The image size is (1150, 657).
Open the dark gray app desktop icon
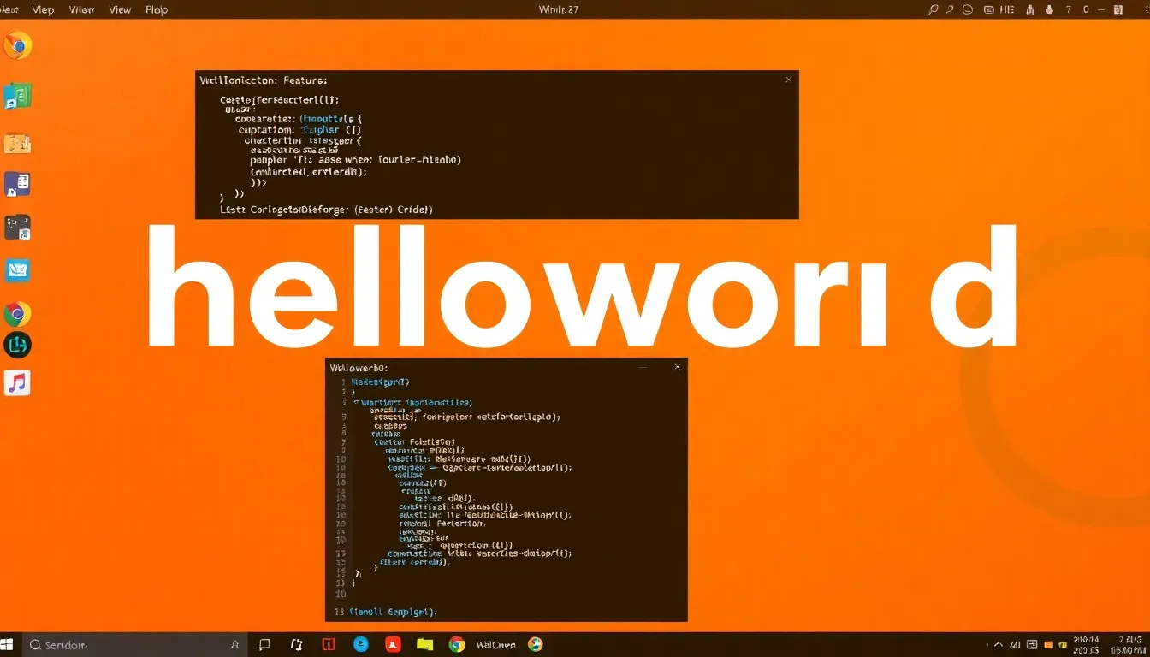click(x=18, y=227)
